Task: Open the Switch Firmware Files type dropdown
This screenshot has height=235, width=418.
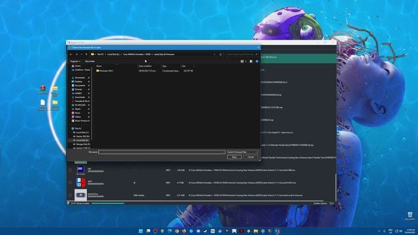Action: tap(242, 152)
